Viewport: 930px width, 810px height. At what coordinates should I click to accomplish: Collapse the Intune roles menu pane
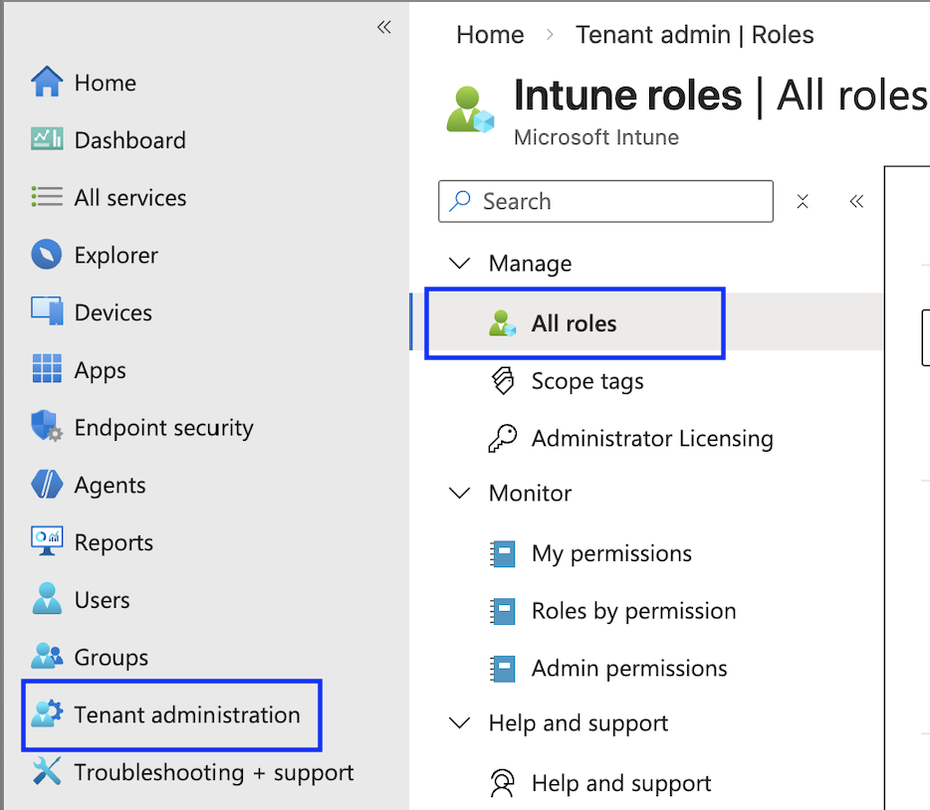[x=856, y=201]
